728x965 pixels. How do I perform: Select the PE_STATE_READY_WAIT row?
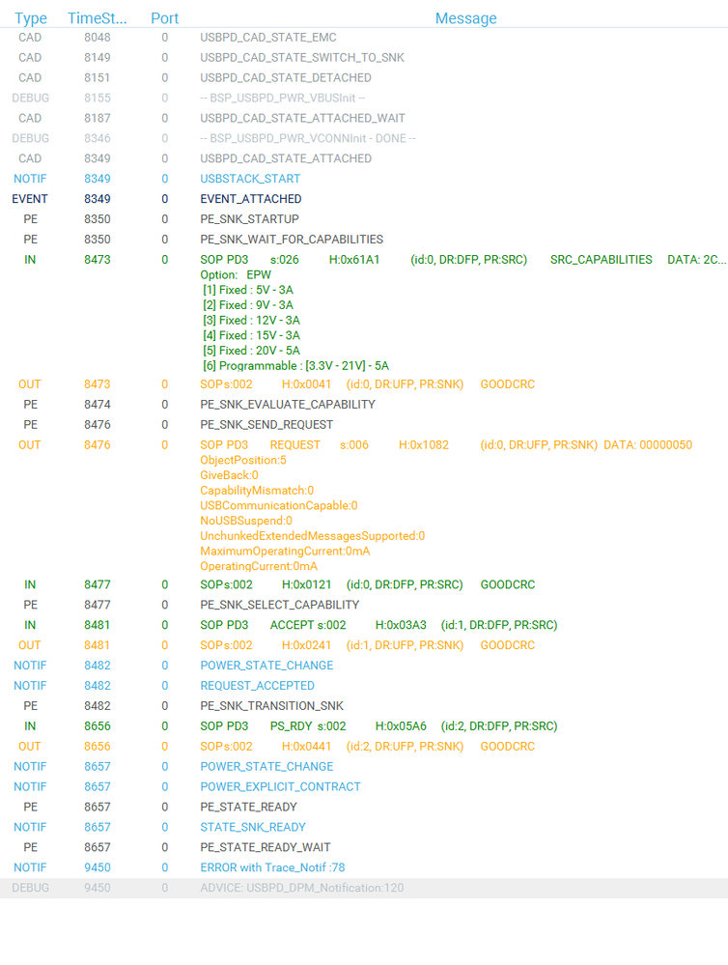[364, 847]
